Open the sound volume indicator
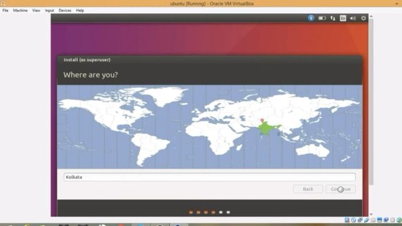Image resolution: width=402 pixels, height=226 pixels. click(353, 18)
